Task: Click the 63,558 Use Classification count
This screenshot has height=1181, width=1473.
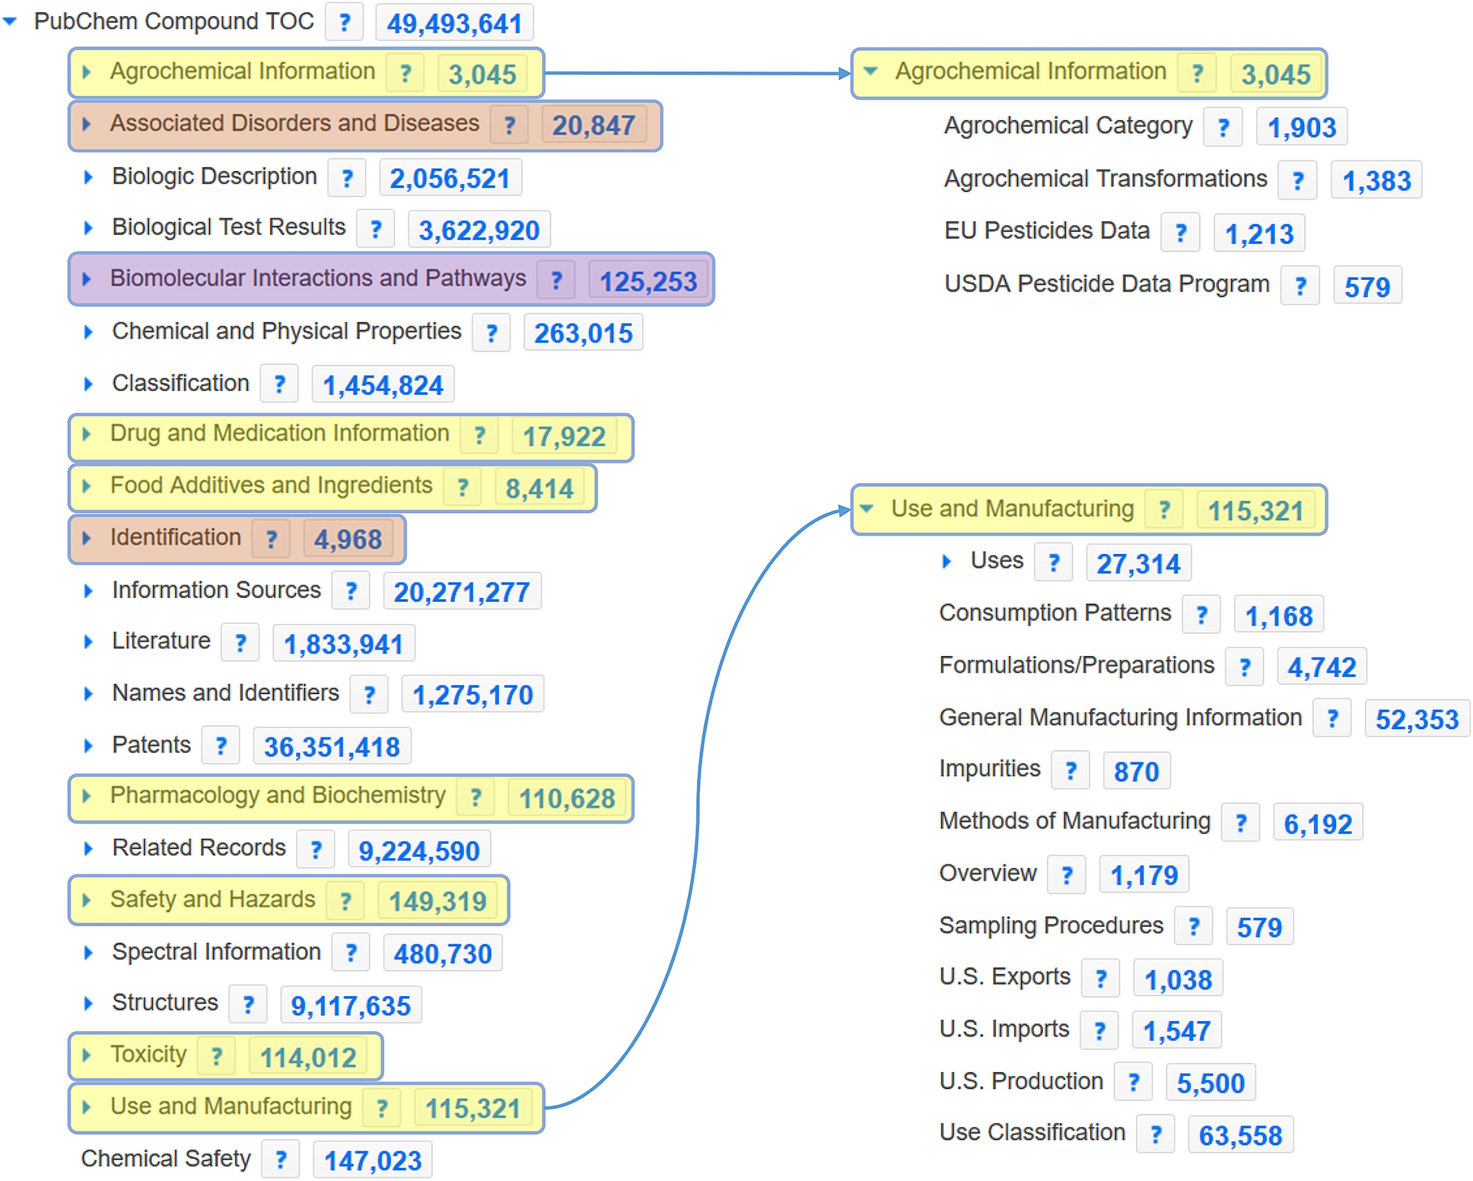Action: (x=1240, y=1135)
